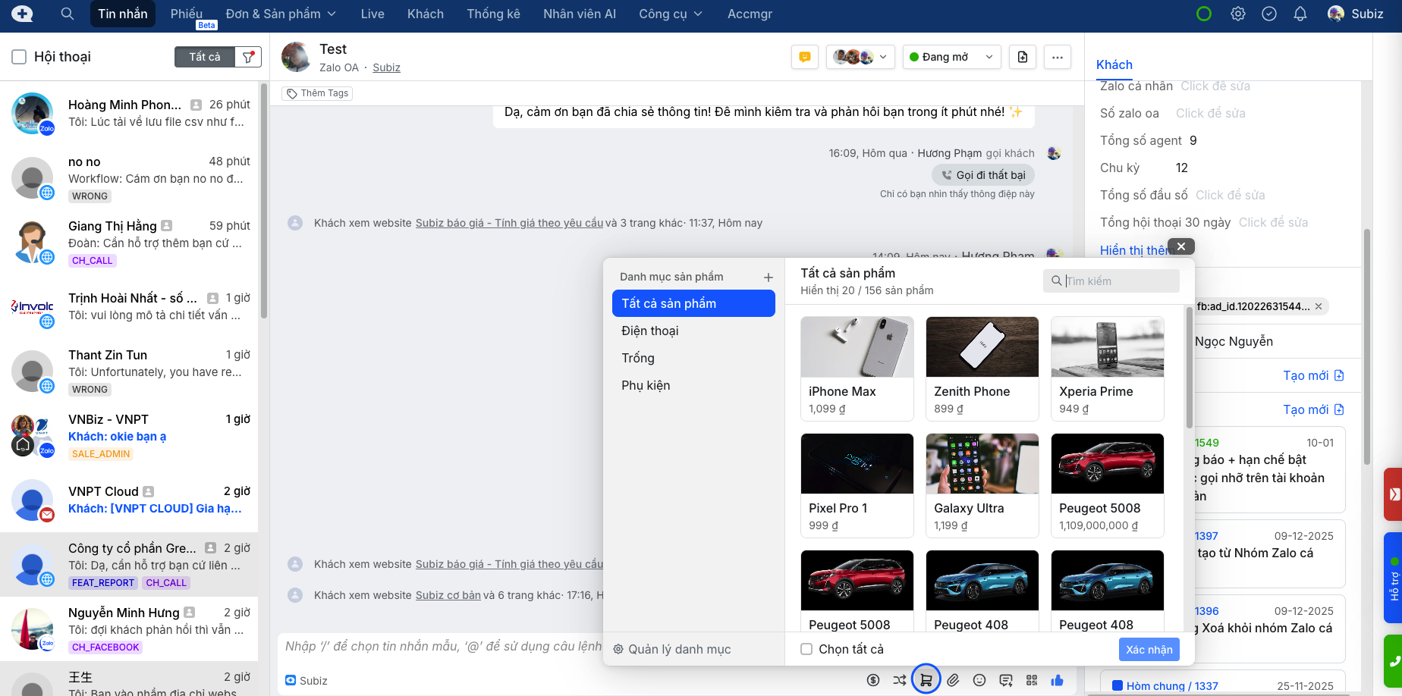Switch to the Thống kê tab
Screen dimensions: 1402x696
[x=493, y=14]
